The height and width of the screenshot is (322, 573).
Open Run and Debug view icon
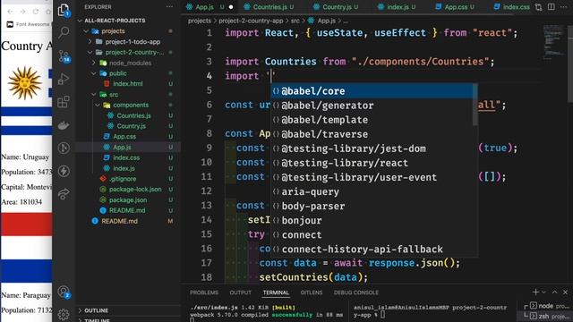[64, 79]
